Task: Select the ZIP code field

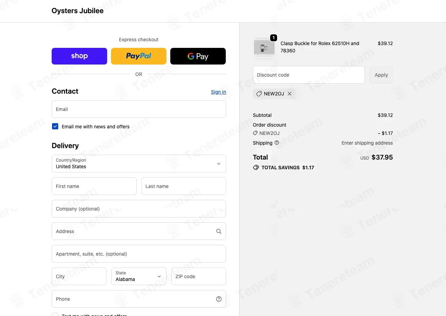Action: click(x=199, y=276)
